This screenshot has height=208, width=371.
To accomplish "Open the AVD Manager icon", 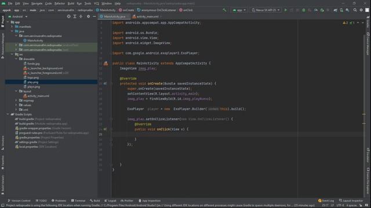I will [x=341, y=10].
